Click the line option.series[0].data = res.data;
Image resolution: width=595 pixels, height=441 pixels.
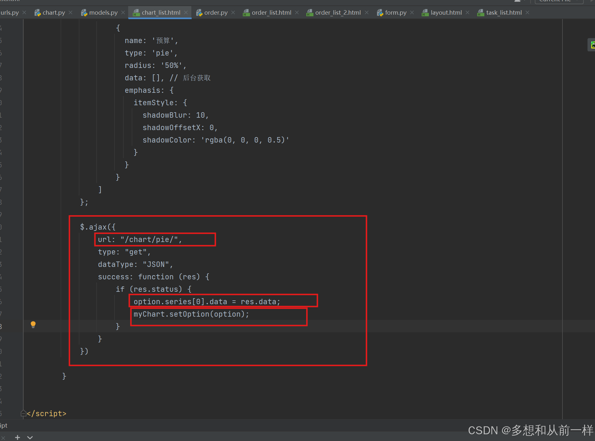(207, 302)
